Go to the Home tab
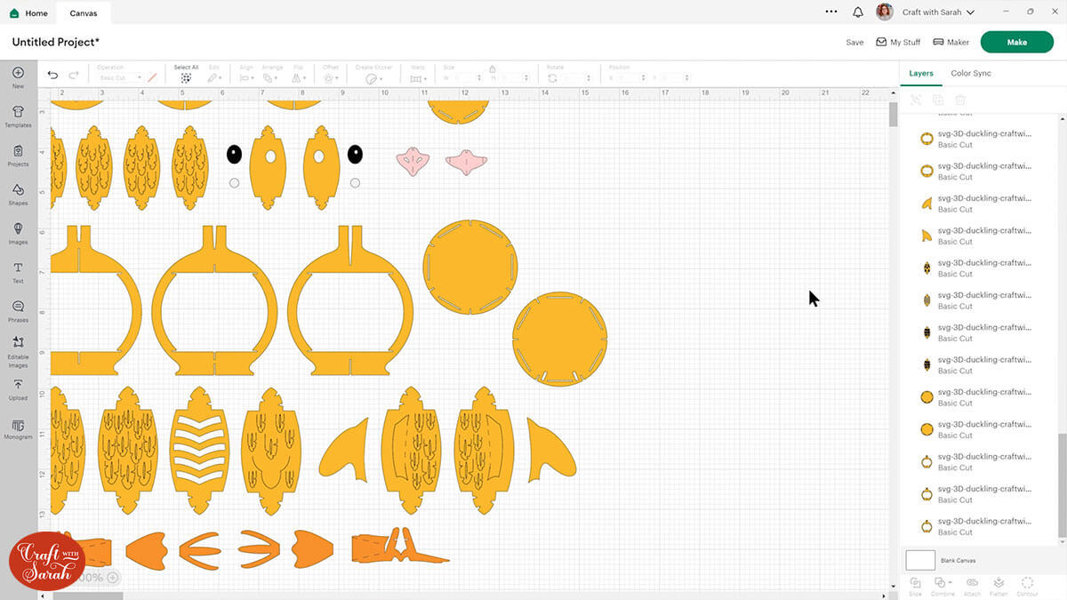The height and width of the screenshot is (600, 1067). [29, 13]
